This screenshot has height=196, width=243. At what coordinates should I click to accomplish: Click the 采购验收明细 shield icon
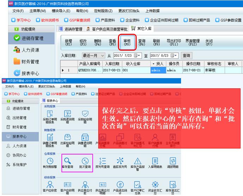point(85,114)
